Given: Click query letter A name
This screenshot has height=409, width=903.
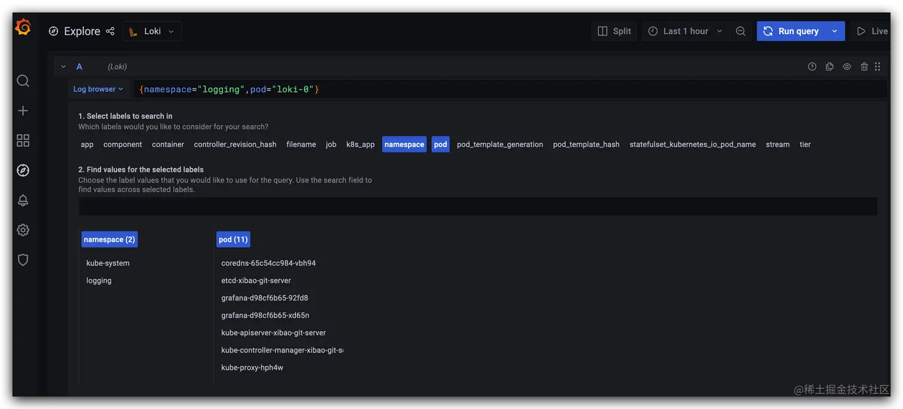Looking at the screenshot, I should [x=79, y=67].
